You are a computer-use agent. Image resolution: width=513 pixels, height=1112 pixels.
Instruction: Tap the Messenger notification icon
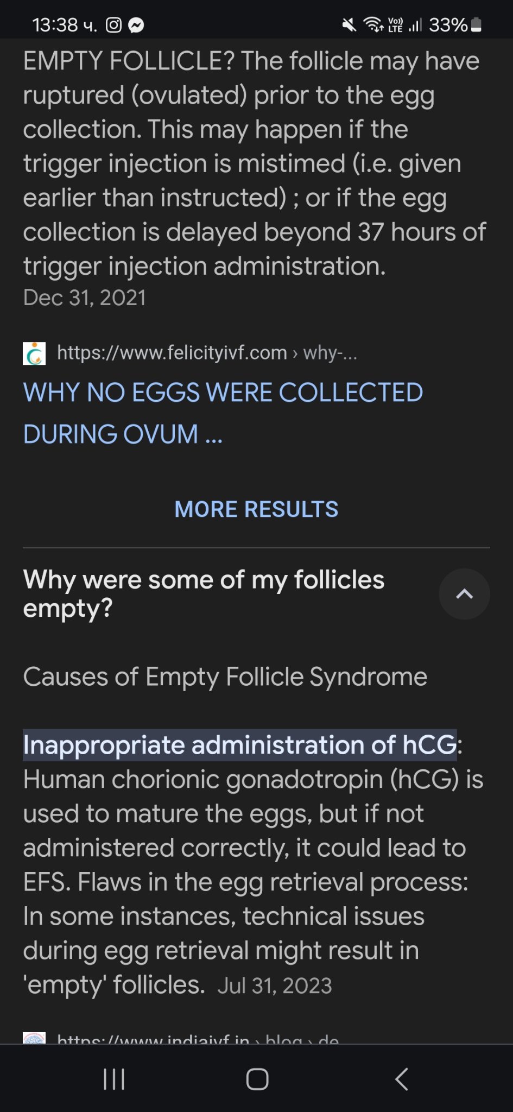point(136,25)
